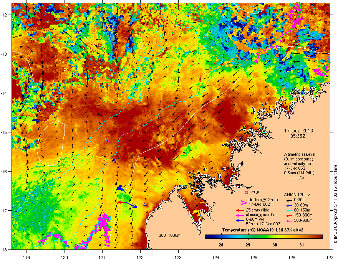Click the '05:35Z' time label
The image size is (338, 261).
coord(298,136)
